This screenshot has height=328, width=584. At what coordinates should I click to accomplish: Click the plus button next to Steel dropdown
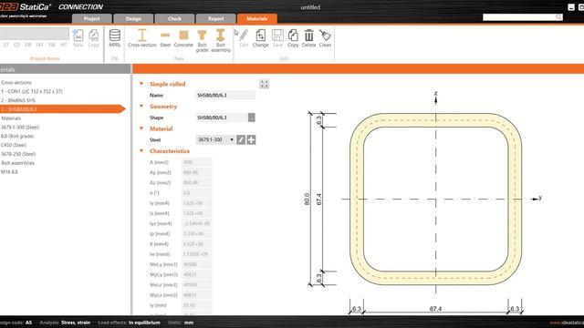tap(252, 139)
